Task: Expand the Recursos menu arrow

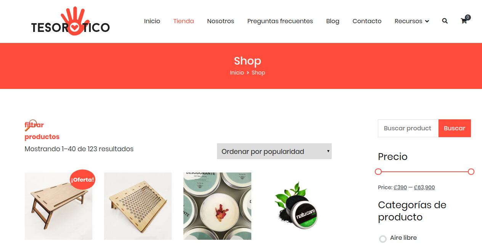Action: tap(427, 21)
